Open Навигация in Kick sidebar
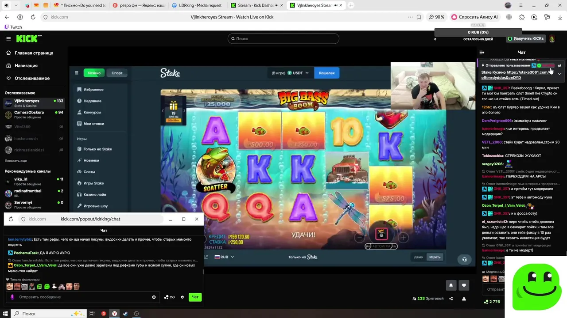The height and width of the screenshot is (318, 567). click(x=26, y=65)
